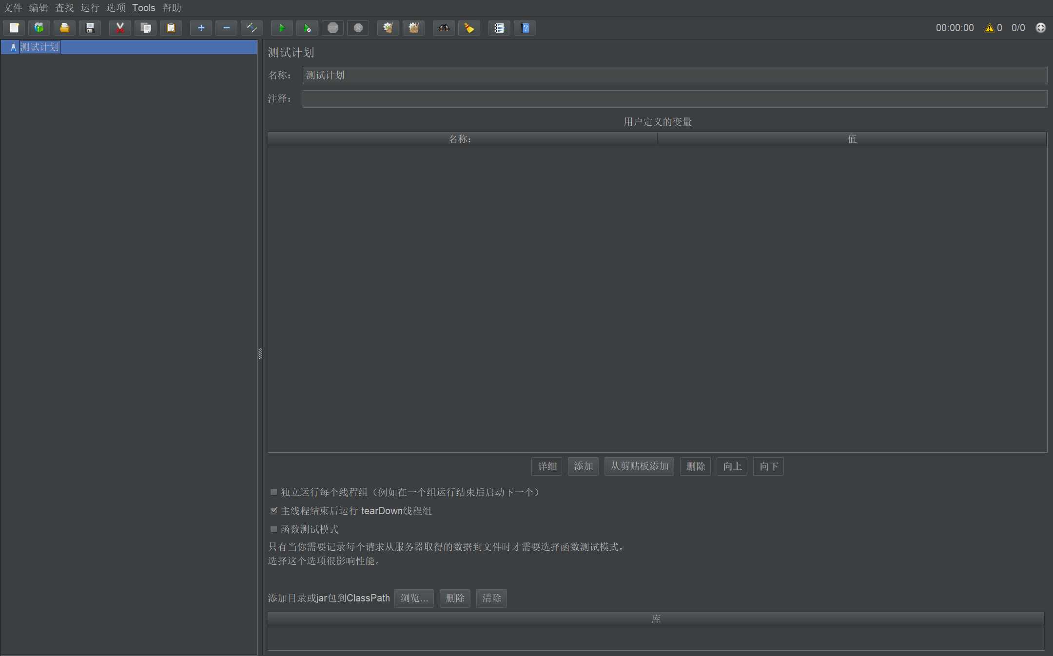1053x656 pixels.
Task: Click the Shutdown test icon
Action: point(358,28)
